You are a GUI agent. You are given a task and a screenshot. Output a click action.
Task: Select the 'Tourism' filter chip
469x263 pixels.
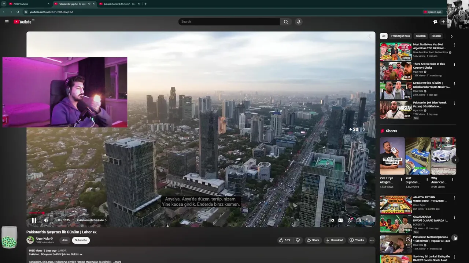421,36
